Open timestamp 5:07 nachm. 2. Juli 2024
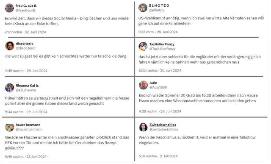The width and height of the screenshot is (271, 164). (x=158, y=156)
